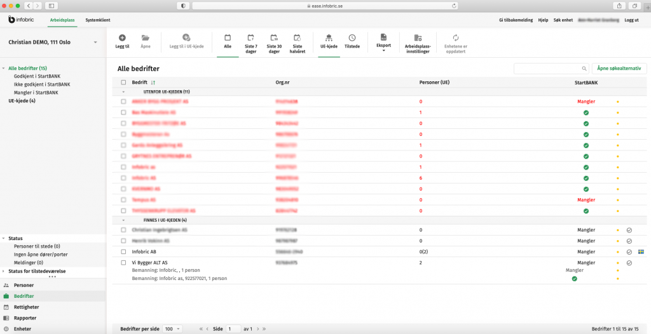The height and width of the screenshot is (334, 651).
Task: Click Søk enhet link
Action: point(563,20)
